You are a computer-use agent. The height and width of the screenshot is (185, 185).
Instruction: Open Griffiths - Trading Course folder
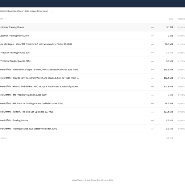pyautogui.click(x=14, y=120)
